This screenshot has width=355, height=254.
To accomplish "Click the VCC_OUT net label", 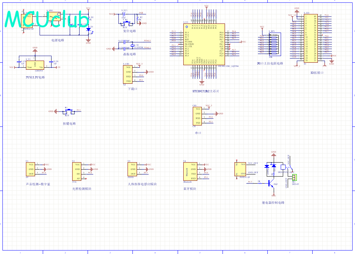I will pyautogui.click(x=253, y=163).
